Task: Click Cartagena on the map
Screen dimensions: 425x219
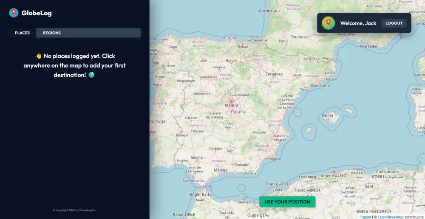Action: tap(272, 159)
